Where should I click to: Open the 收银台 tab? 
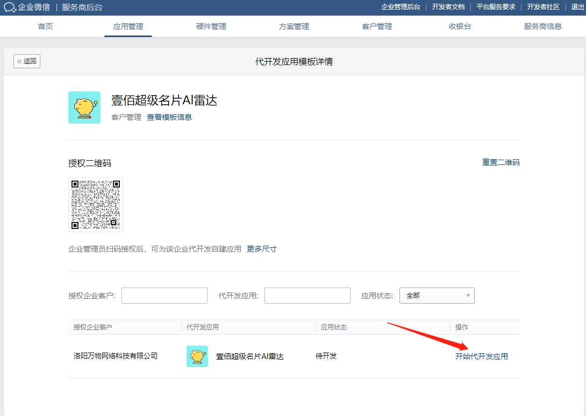(460, 26)
